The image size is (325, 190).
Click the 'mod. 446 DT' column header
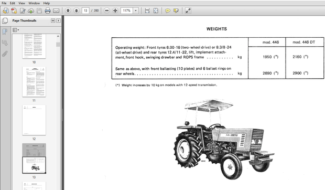tap(304, 42)
